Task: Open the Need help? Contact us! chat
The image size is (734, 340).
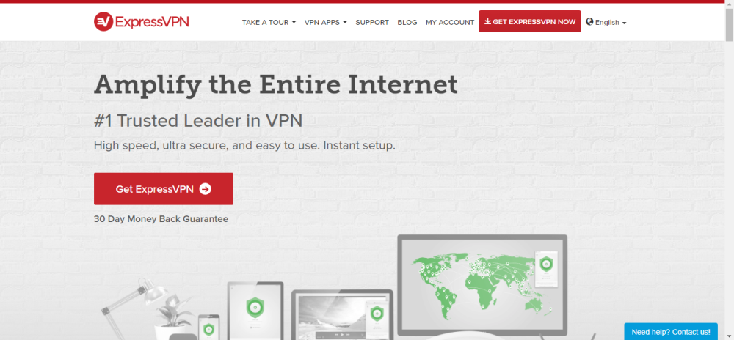Action: tap(671, 332)
